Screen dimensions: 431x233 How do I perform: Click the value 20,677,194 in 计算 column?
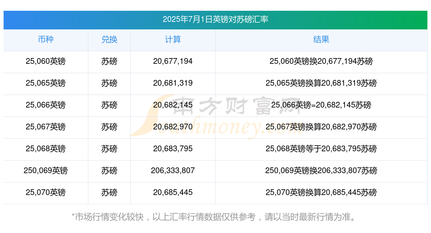click(173, 61)
